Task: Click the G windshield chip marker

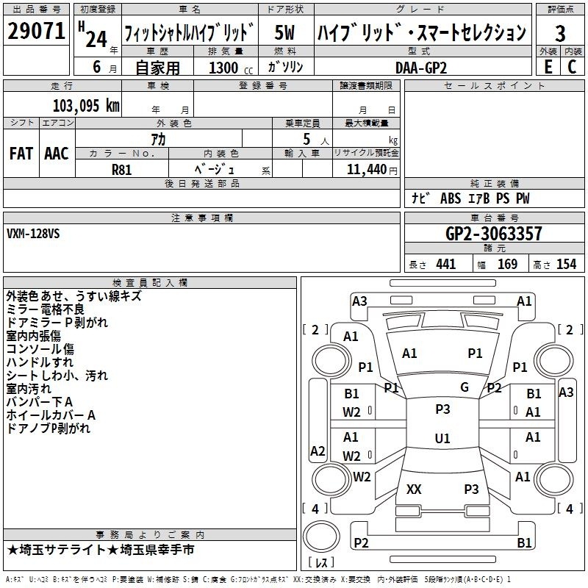Action: pos(464,387)
